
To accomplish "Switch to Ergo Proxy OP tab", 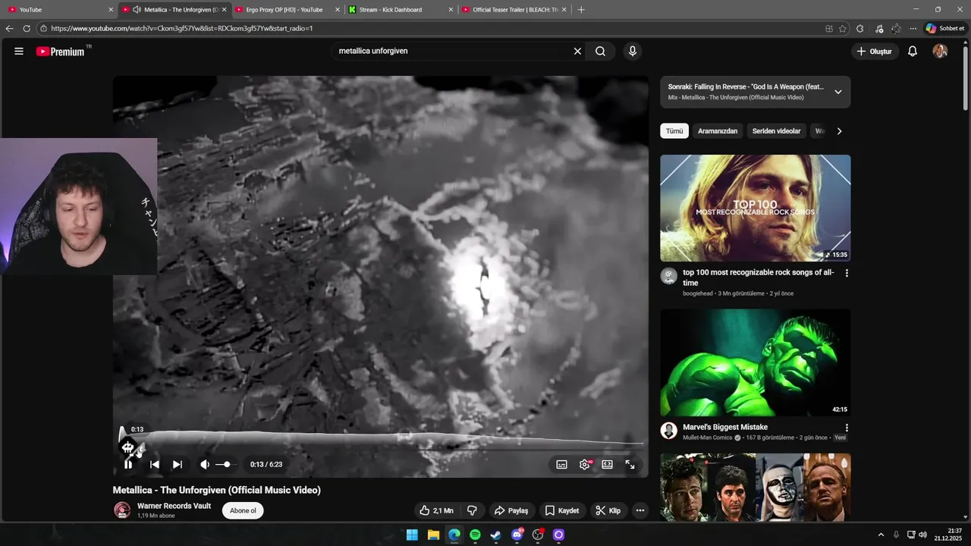I will click(x=284, y=10).
